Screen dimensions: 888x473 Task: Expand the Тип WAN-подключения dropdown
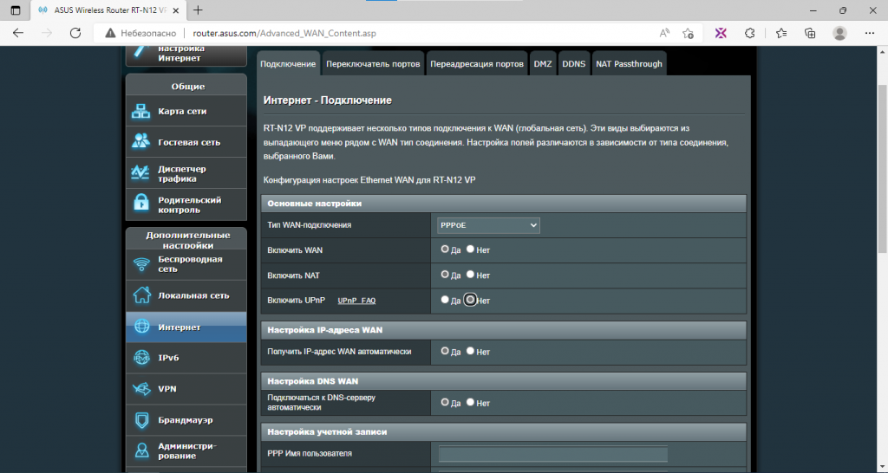[488, 225]
